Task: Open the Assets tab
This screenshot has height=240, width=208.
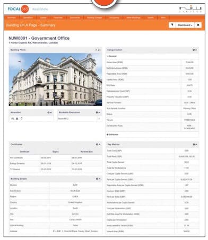Action: [150, 17]
